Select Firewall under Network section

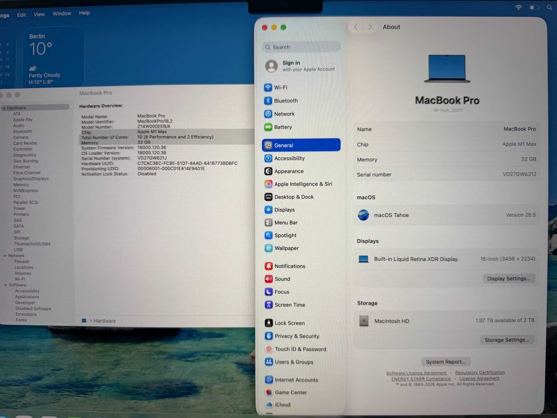click(x=21, y=262)
